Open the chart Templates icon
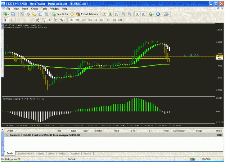225x162 pixels. [x=166, y=14]
